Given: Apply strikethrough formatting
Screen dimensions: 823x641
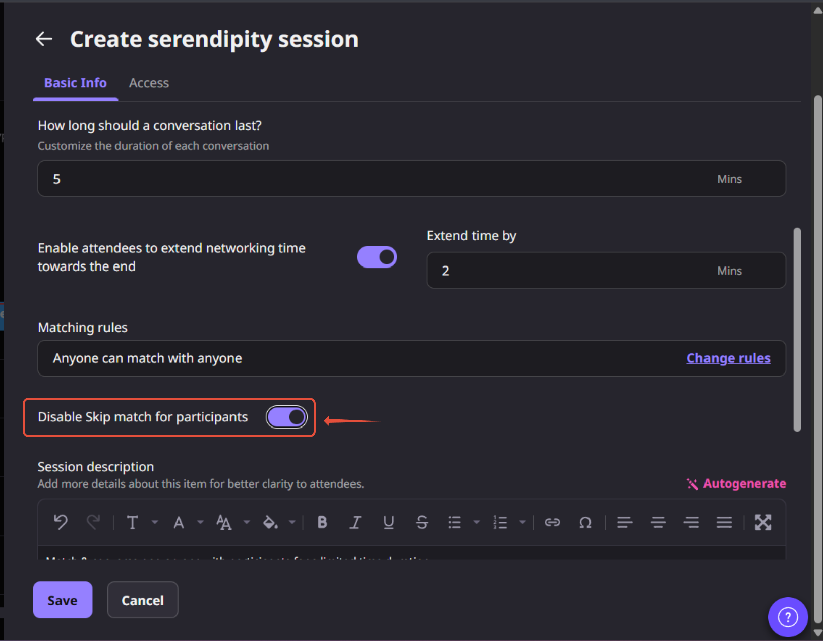Looking at the screenshot, I should click(422, 522).
